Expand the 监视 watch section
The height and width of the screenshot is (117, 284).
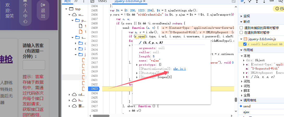(x=241, y=16)
